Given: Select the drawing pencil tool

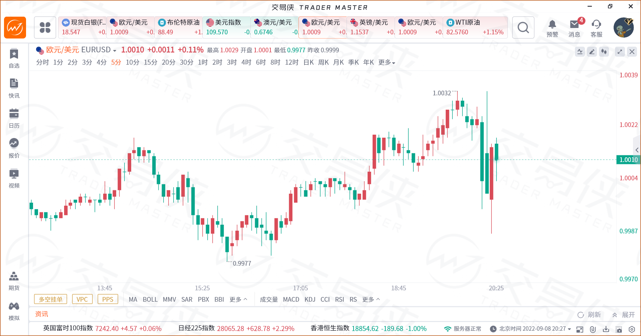Looking at the screenshot, I should (592, 52).
